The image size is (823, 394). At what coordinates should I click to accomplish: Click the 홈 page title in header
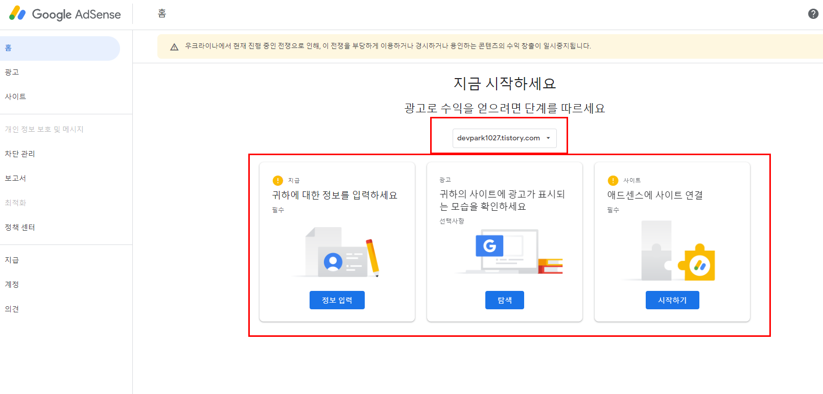(162, 14)
